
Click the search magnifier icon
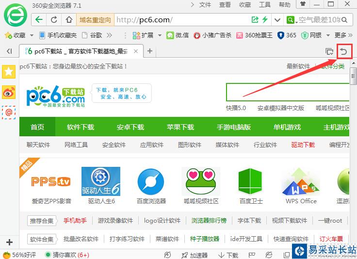[x=344, y=20]
